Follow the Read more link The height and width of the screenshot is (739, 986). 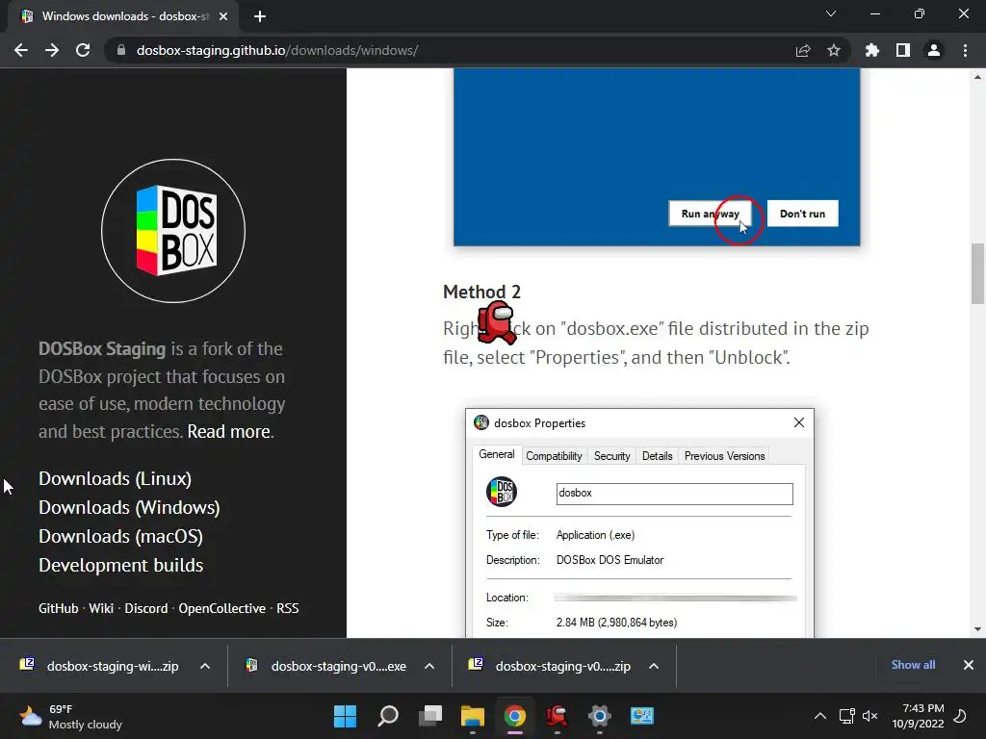[x=229, y=432]
